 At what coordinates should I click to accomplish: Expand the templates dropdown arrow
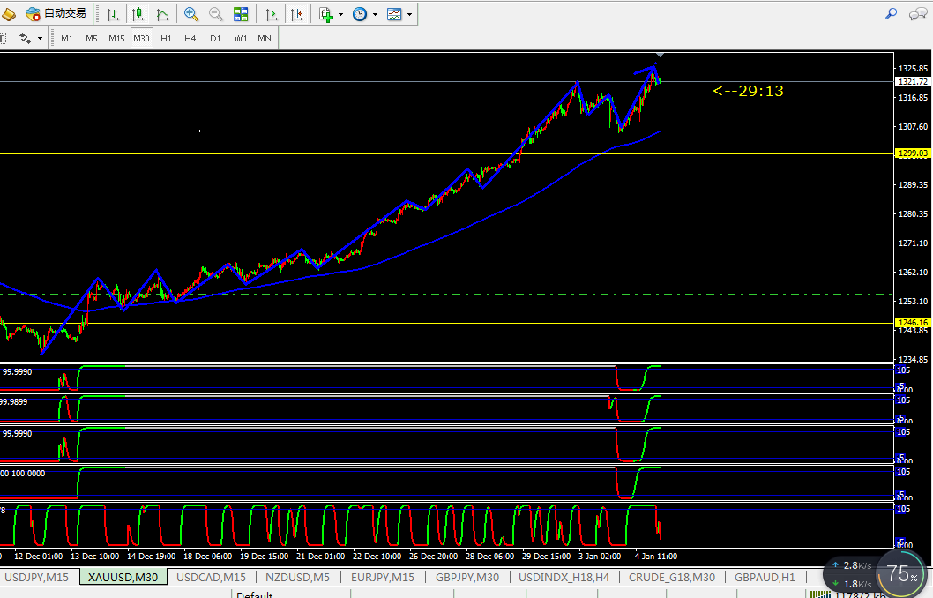pos(409,14)
